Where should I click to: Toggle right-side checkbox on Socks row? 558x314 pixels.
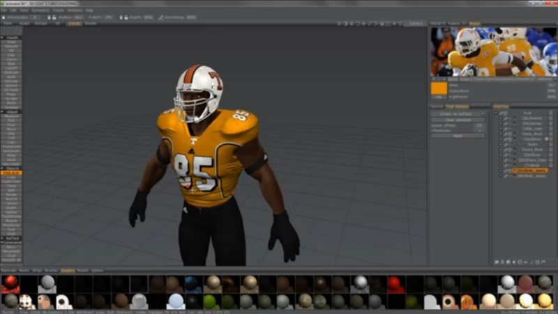coord(551,144)
